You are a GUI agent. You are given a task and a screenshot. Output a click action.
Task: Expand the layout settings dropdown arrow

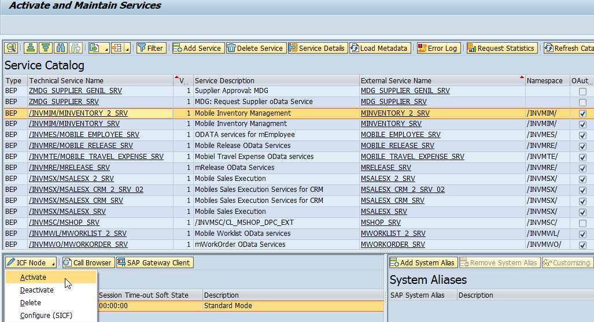tap(127, 49)
